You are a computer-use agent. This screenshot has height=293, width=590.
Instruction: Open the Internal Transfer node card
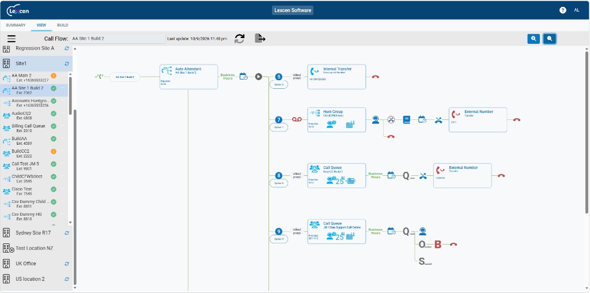point(336,77)
